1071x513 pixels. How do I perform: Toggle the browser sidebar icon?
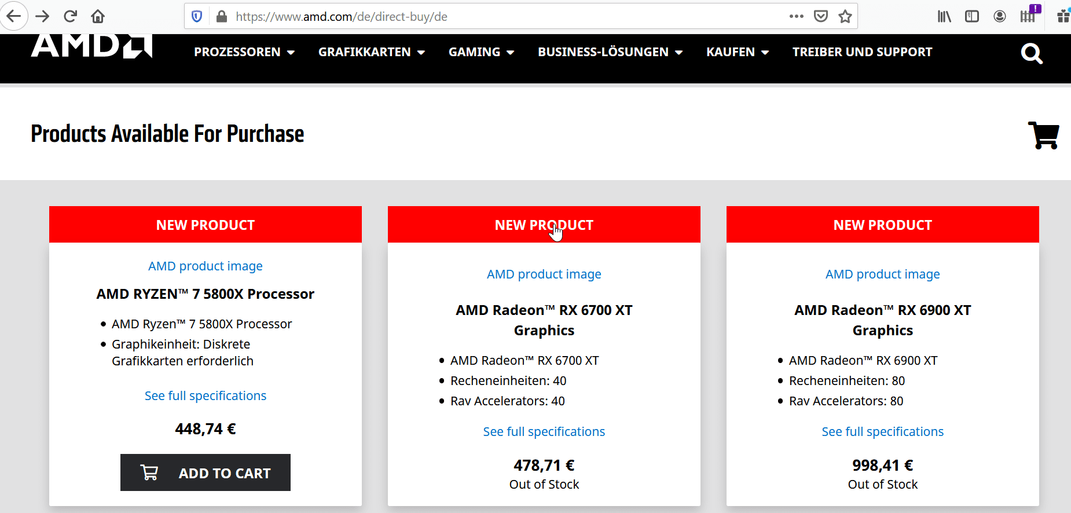[x=972, y=16]
